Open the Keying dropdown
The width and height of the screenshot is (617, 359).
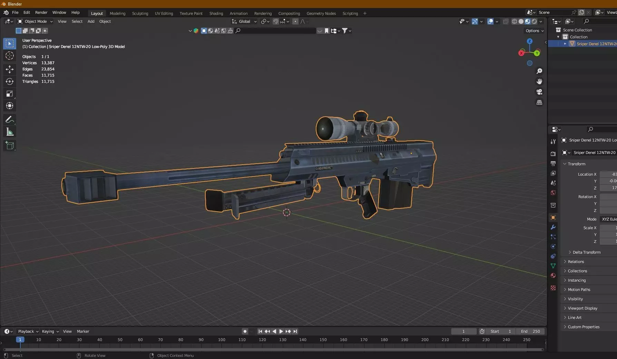pos(50,331)
